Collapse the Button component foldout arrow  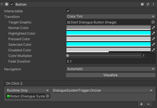[x=2, y=4]
